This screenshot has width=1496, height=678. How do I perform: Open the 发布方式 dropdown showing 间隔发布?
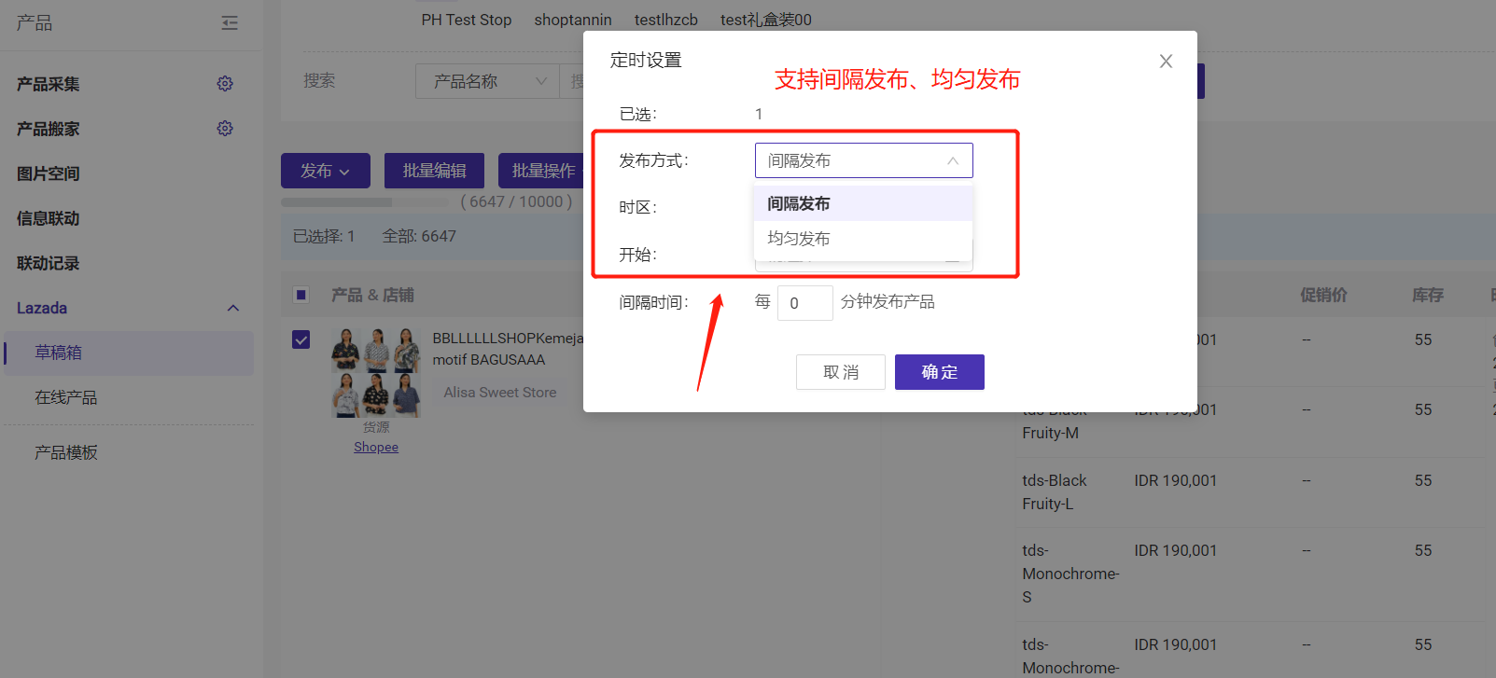coord(864,160)
